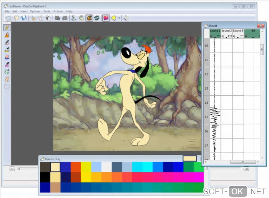Select the Sound 2 column header
The image size is (269, 198).
227,31
